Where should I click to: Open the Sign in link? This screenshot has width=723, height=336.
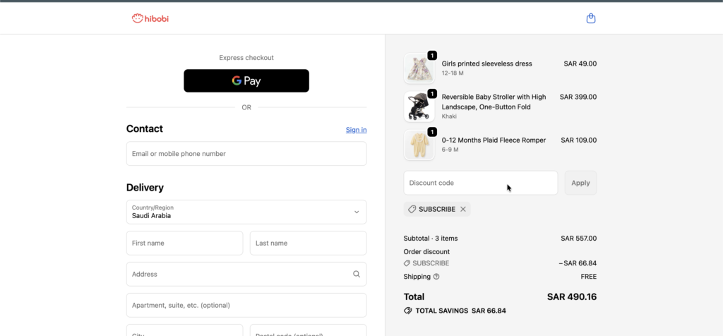point(357,130)
